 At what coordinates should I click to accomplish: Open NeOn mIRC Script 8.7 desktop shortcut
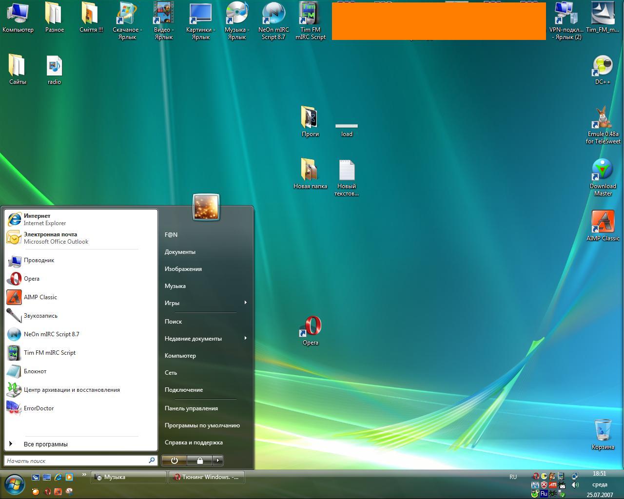pyautogui.click(x=273, y=15)
